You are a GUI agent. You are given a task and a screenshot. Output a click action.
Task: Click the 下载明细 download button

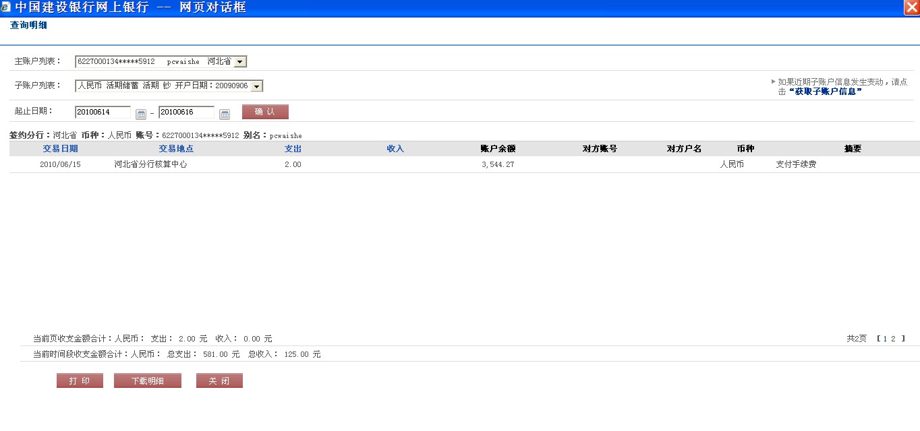[147, 381]
